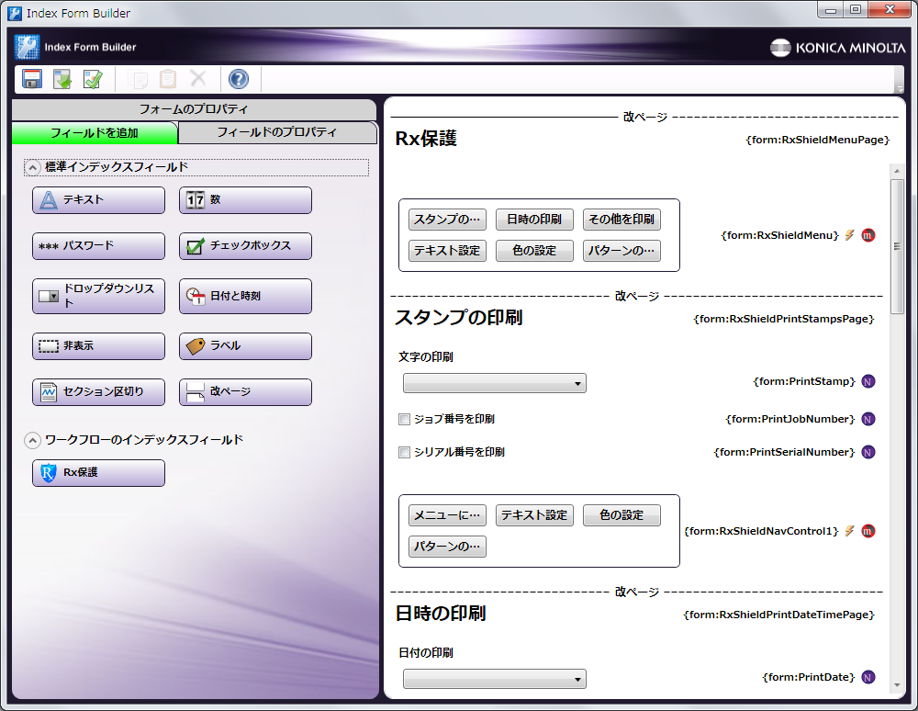Add the Rx保護 workflow field
918x711 pixels.
tap(98, 473)
